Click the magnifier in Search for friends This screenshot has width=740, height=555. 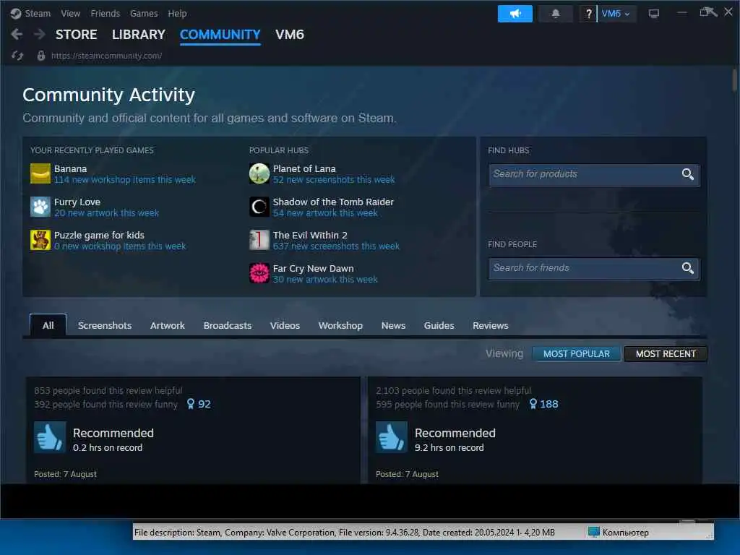pyautogui.click(x=688, y=268)
